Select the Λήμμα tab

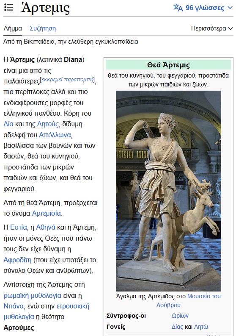13,28
